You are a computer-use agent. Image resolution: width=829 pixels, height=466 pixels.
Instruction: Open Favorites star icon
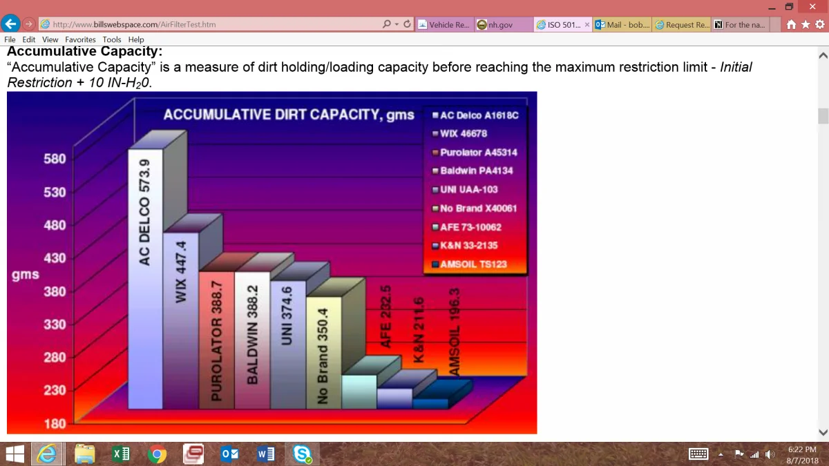click(x=806, y=25)
